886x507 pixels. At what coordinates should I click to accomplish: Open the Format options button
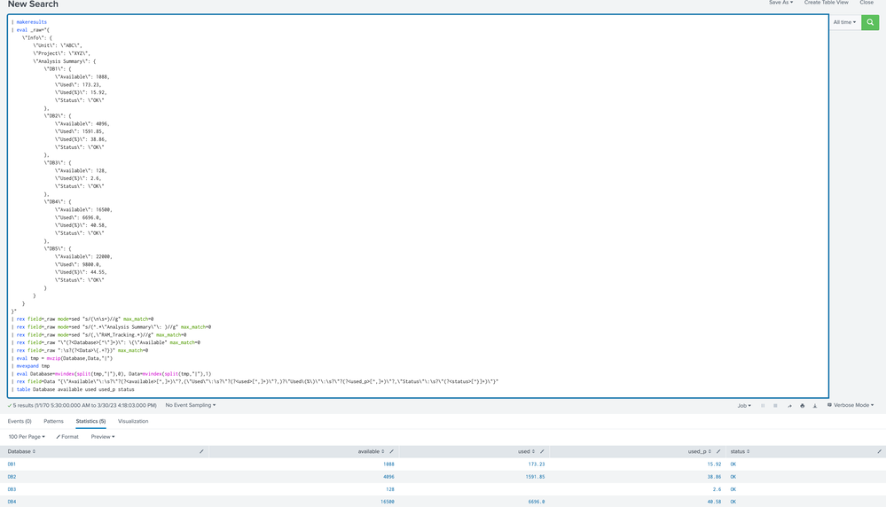point(67,437)
